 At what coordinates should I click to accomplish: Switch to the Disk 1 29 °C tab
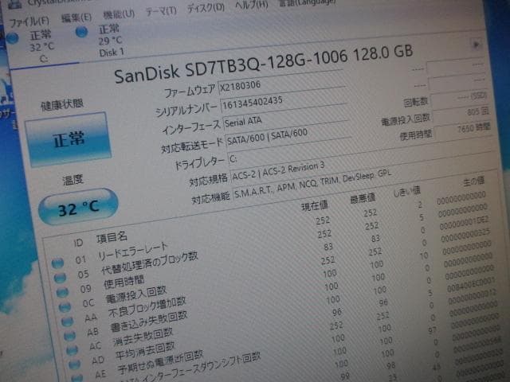coord(111,41)
